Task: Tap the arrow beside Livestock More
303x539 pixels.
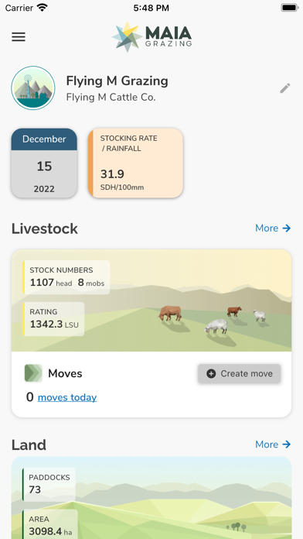Action: [x=287, y=228]
